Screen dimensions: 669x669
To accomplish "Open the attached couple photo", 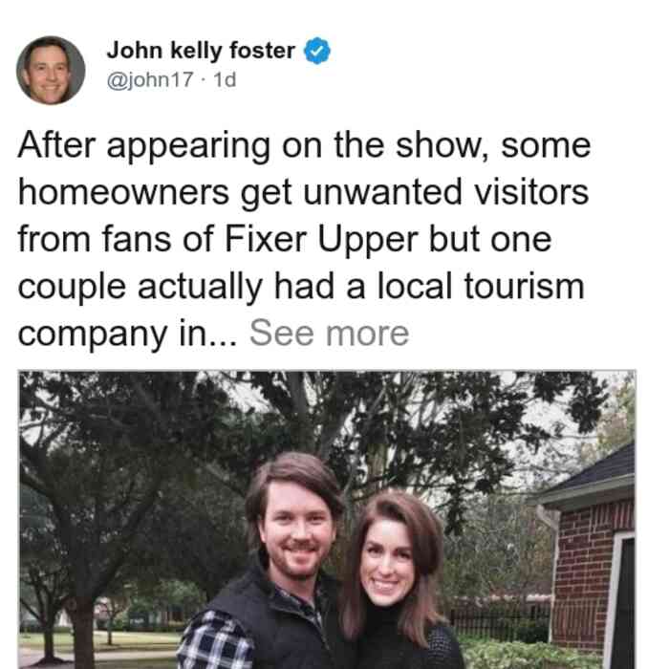I will click(327, 520).
